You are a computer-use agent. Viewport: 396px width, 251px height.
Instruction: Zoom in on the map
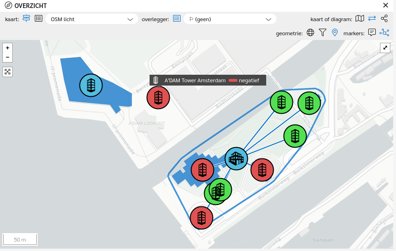[x=8, y=48]
